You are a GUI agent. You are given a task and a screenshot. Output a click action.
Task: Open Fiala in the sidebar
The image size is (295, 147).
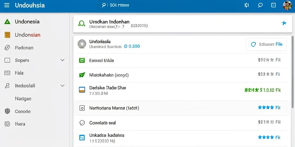pos(19,73)
